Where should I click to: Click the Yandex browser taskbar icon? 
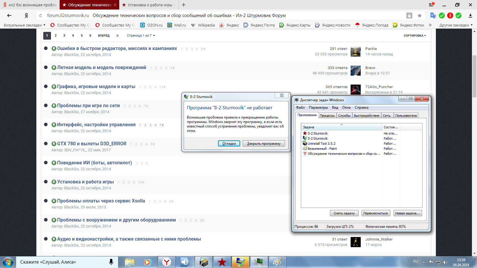click(x=166, y=262)
